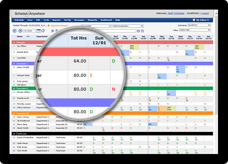
Task: Click the scissors cut icon
Action: (x=52, y=31)
